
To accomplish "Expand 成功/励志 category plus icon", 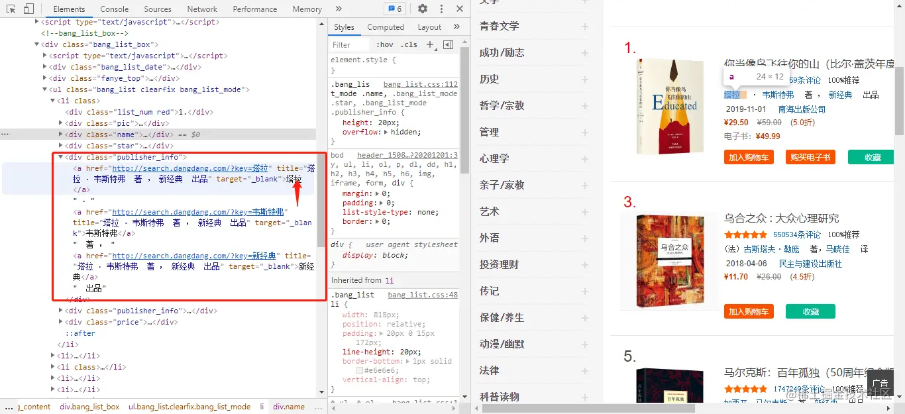I will coord(585,53).
